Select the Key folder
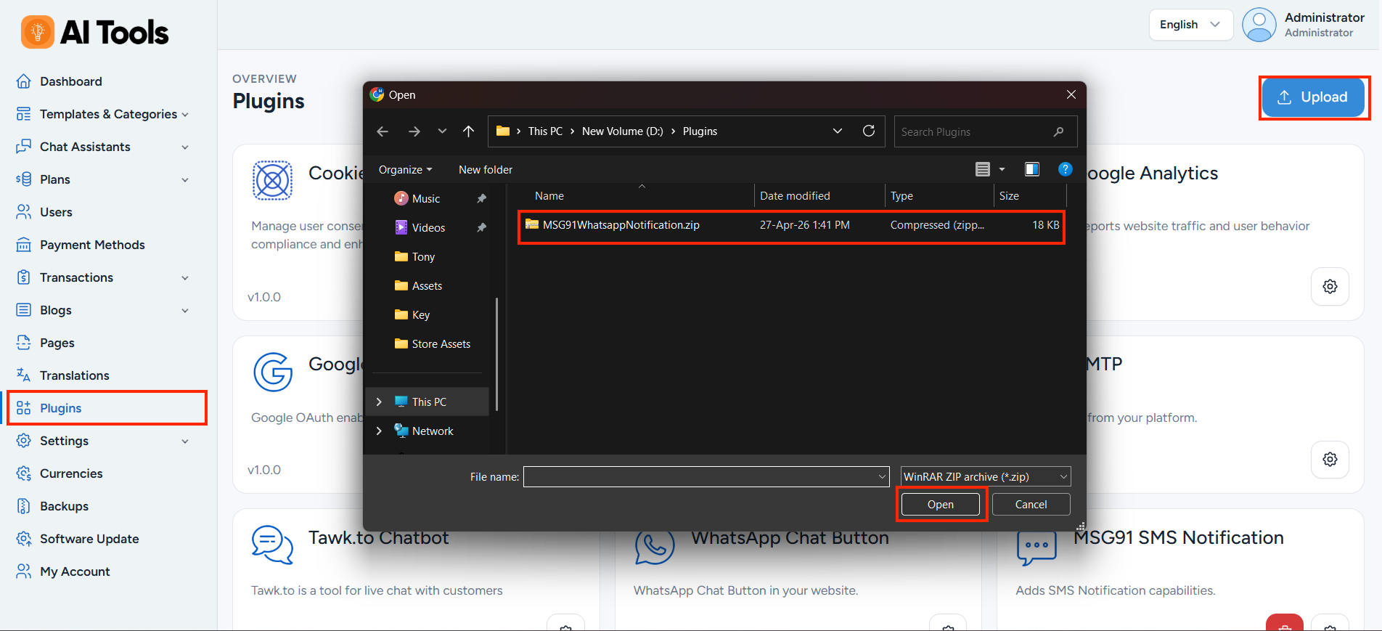The image size is (1382, 631). coord(421,314)
